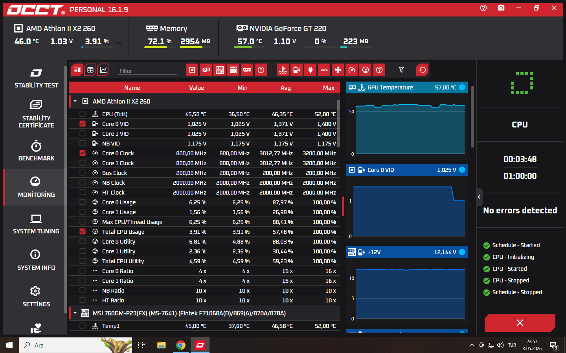Check the NB Ratio checkbox
Image resolution: width=566 pixels, height=353 pixels.
click(83, 291)
